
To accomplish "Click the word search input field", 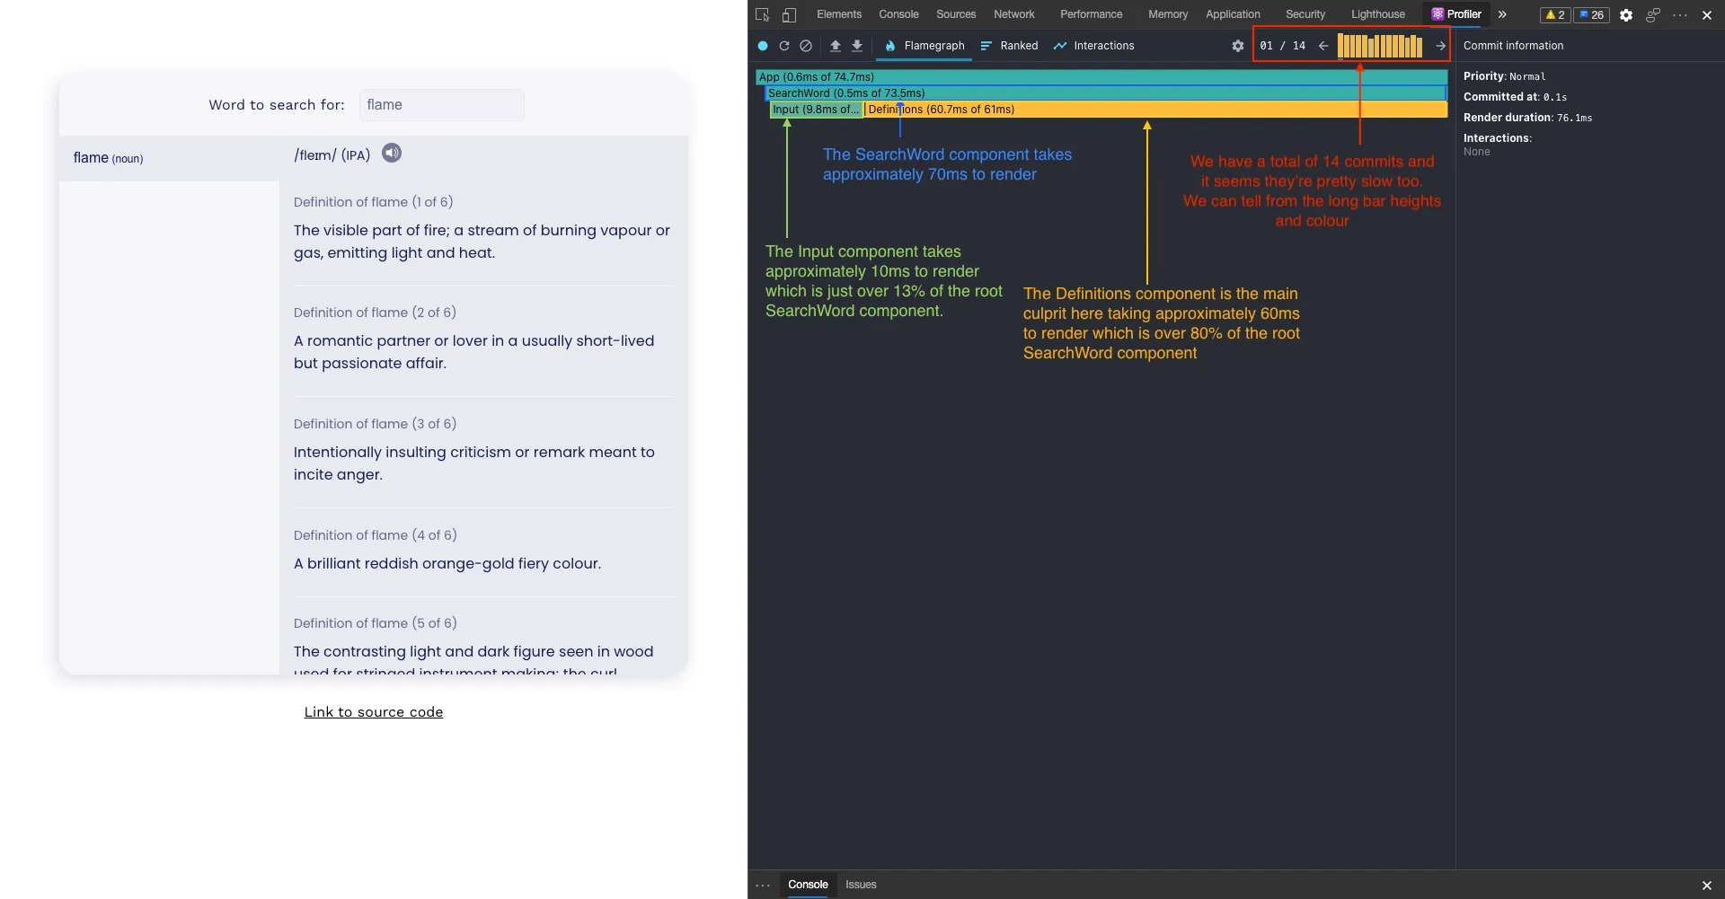I will 441,105.
